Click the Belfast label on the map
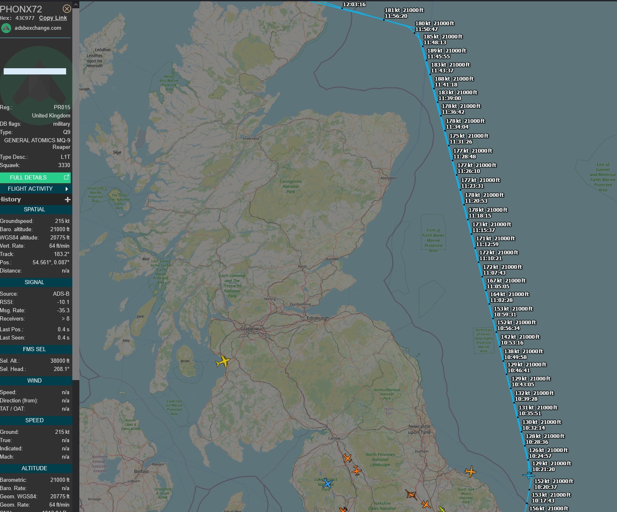 pos(141,471)
